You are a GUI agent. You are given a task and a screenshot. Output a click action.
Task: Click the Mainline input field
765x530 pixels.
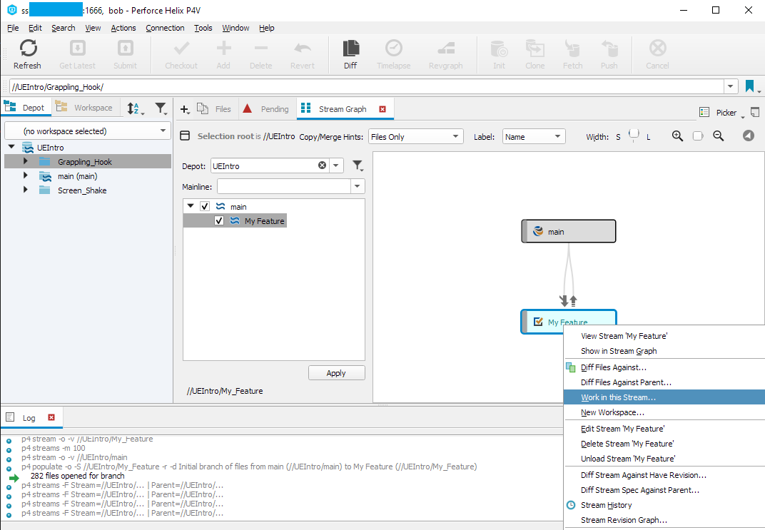pos(284,186)
